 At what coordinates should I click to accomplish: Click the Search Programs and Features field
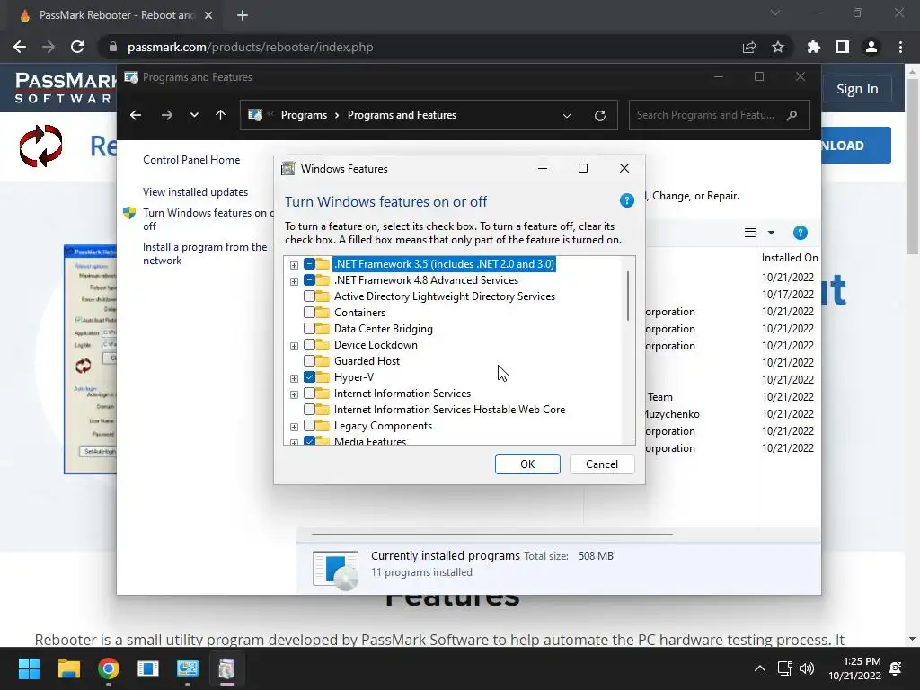pos(720,115)
